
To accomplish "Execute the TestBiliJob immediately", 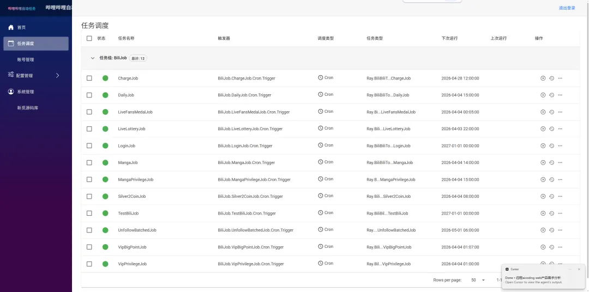I will click(543, 214).
